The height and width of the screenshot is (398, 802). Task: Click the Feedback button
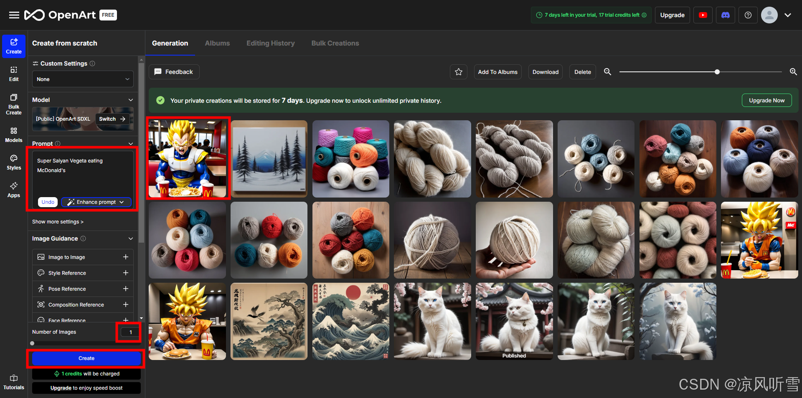click(174, 72)
